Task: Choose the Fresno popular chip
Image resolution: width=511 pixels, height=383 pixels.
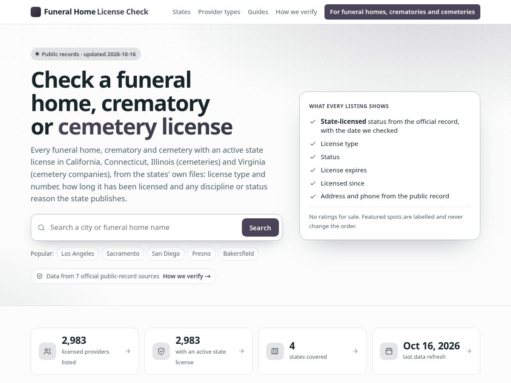Action: 201,254
